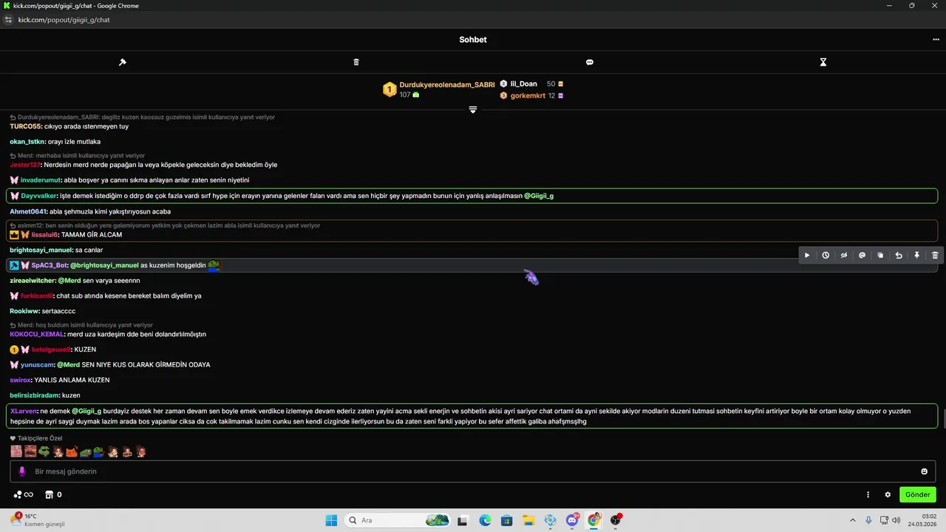Click the site info icon in address bar

tap(8, 20)
